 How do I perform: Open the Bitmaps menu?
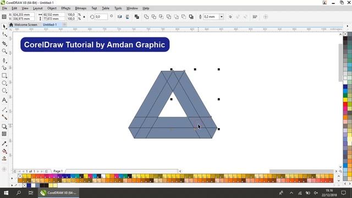click(81, 8)
